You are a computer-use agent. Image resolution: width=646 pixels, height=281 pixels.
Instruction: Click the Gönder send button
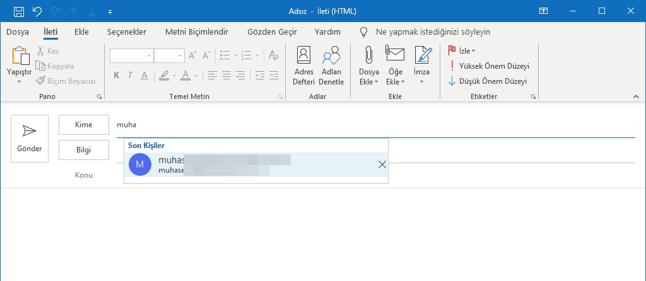pyautogui.click(x=30, y=139)
